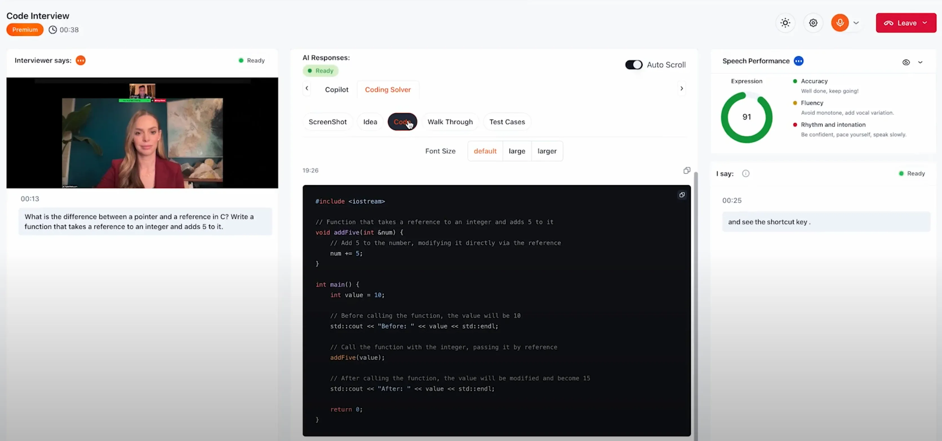Click copy icon beside 19:26 response
This screenshot has width=942, height=441.
coord(687,170)
